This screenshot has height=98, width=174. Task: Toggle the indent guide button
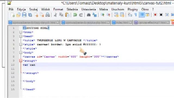(x=142, y=15)
